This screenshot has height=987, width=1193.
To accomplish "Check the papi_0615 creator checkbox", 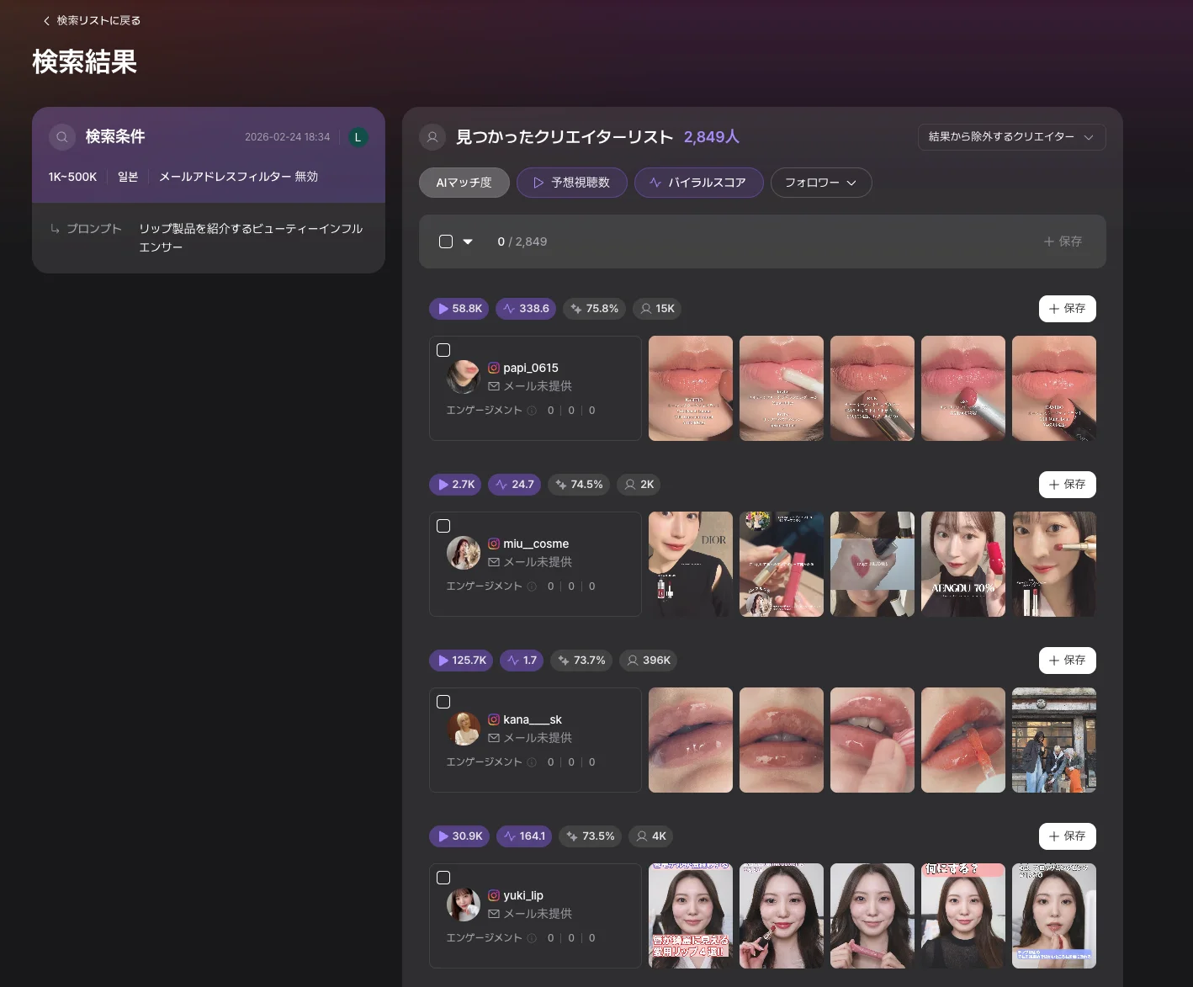I will [x=443, y=350].
